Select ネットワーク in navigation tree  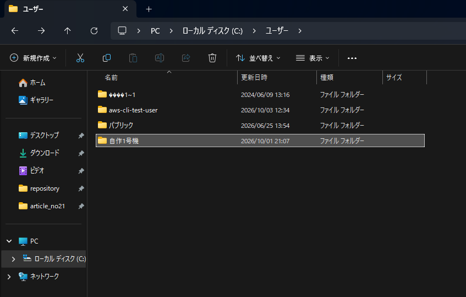pyautogui.click(x=44, y=277)
